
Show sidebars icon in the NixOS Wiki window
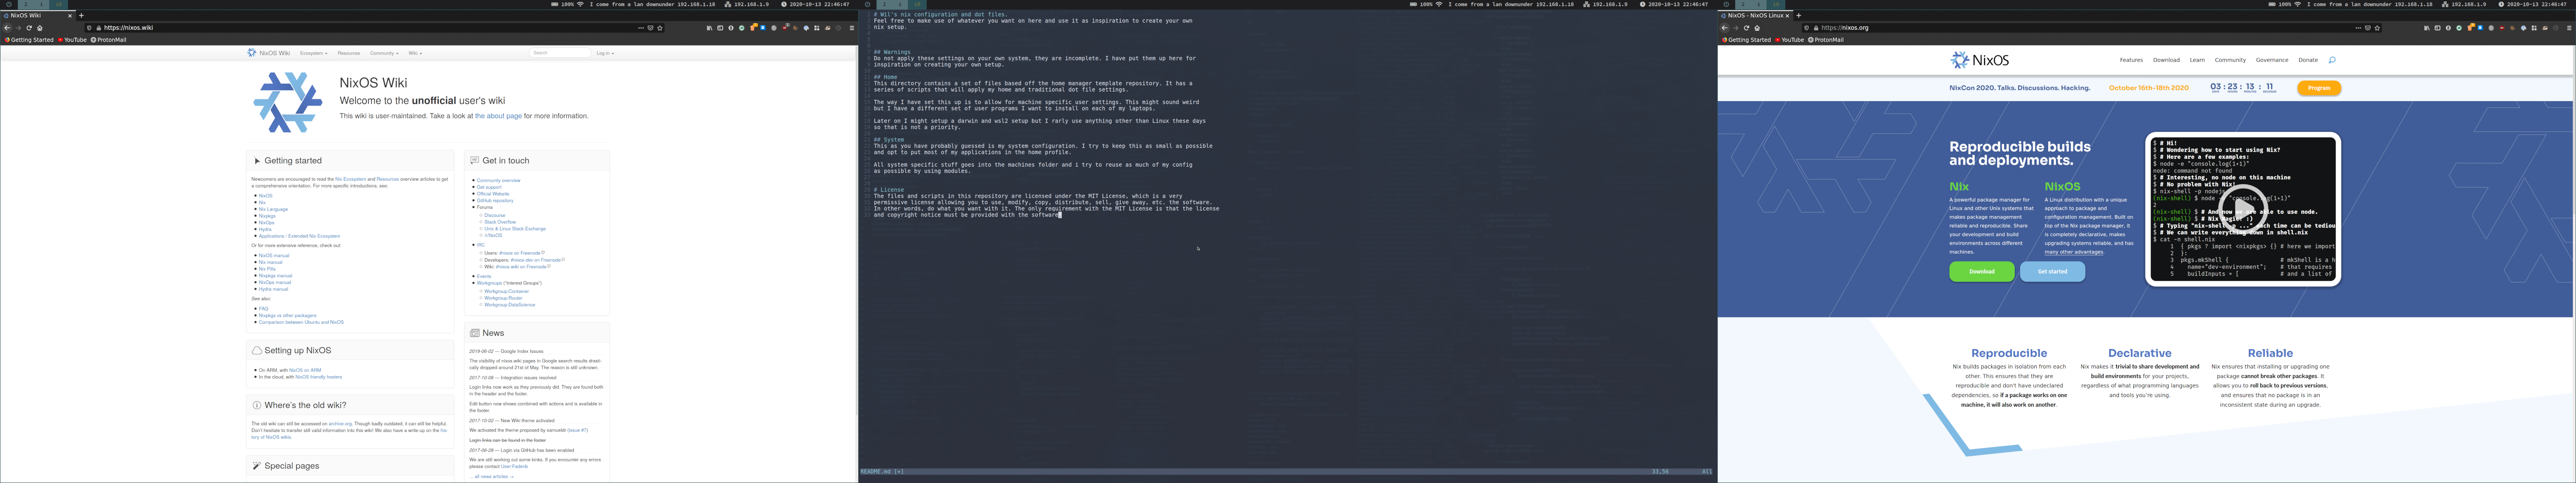coord(720,28)
